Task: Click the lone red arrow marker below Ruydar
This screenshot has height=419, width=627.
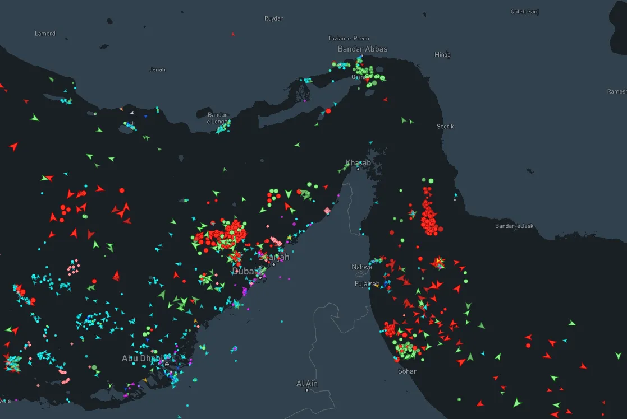Action: [233, 34]
